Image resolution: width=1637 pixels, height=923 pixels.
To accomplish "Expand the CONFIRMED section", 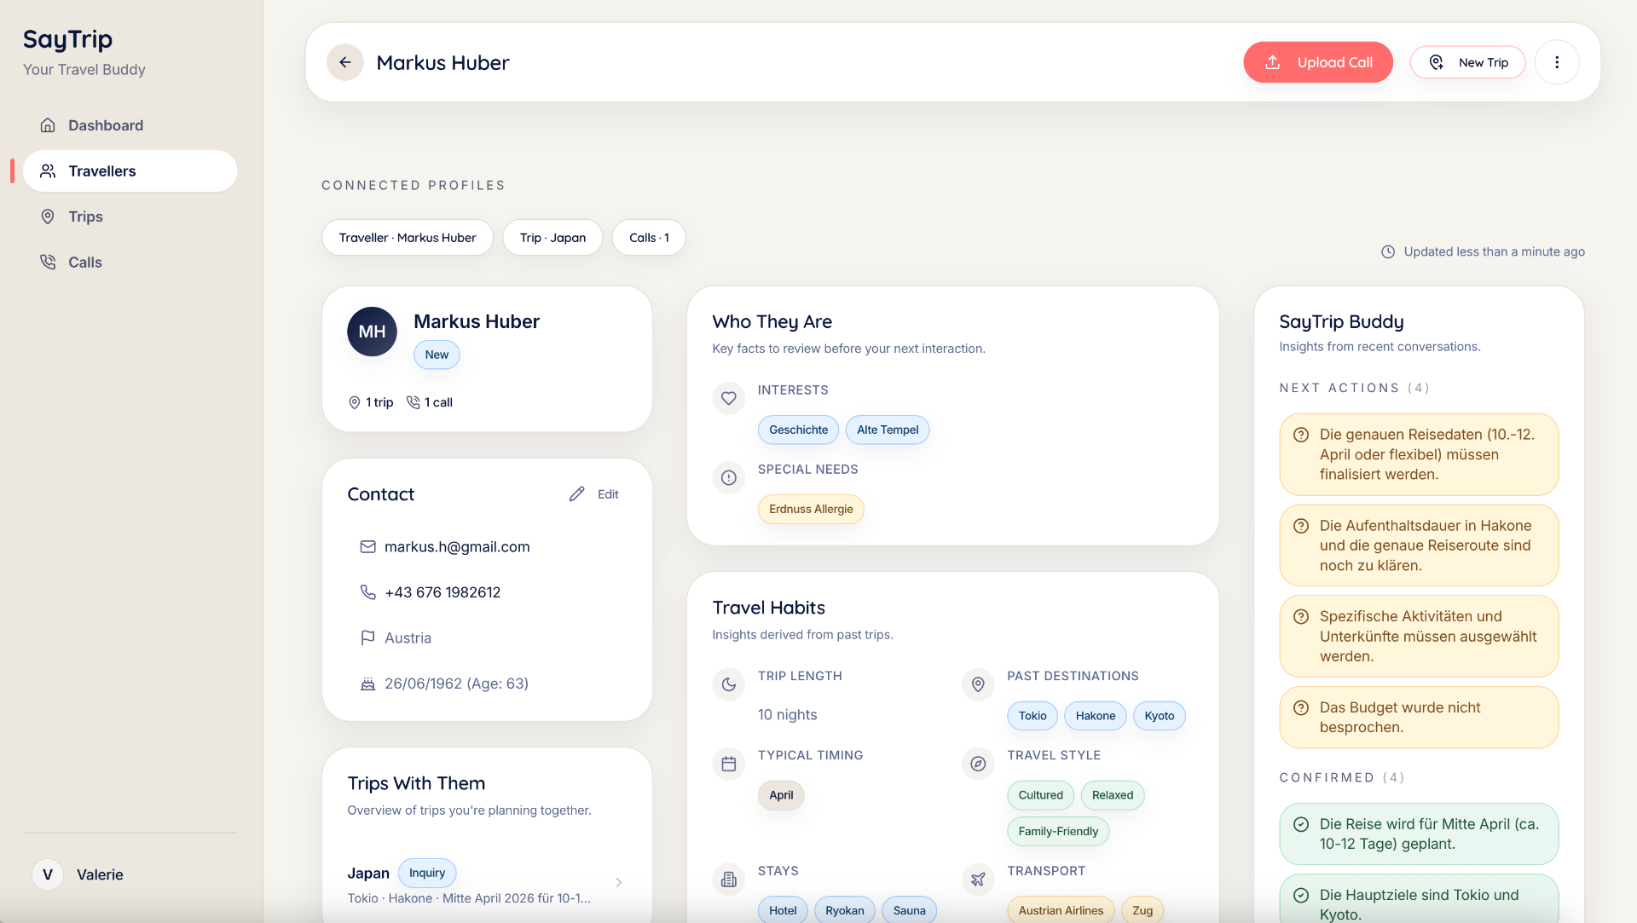I will pos(1341,777).
